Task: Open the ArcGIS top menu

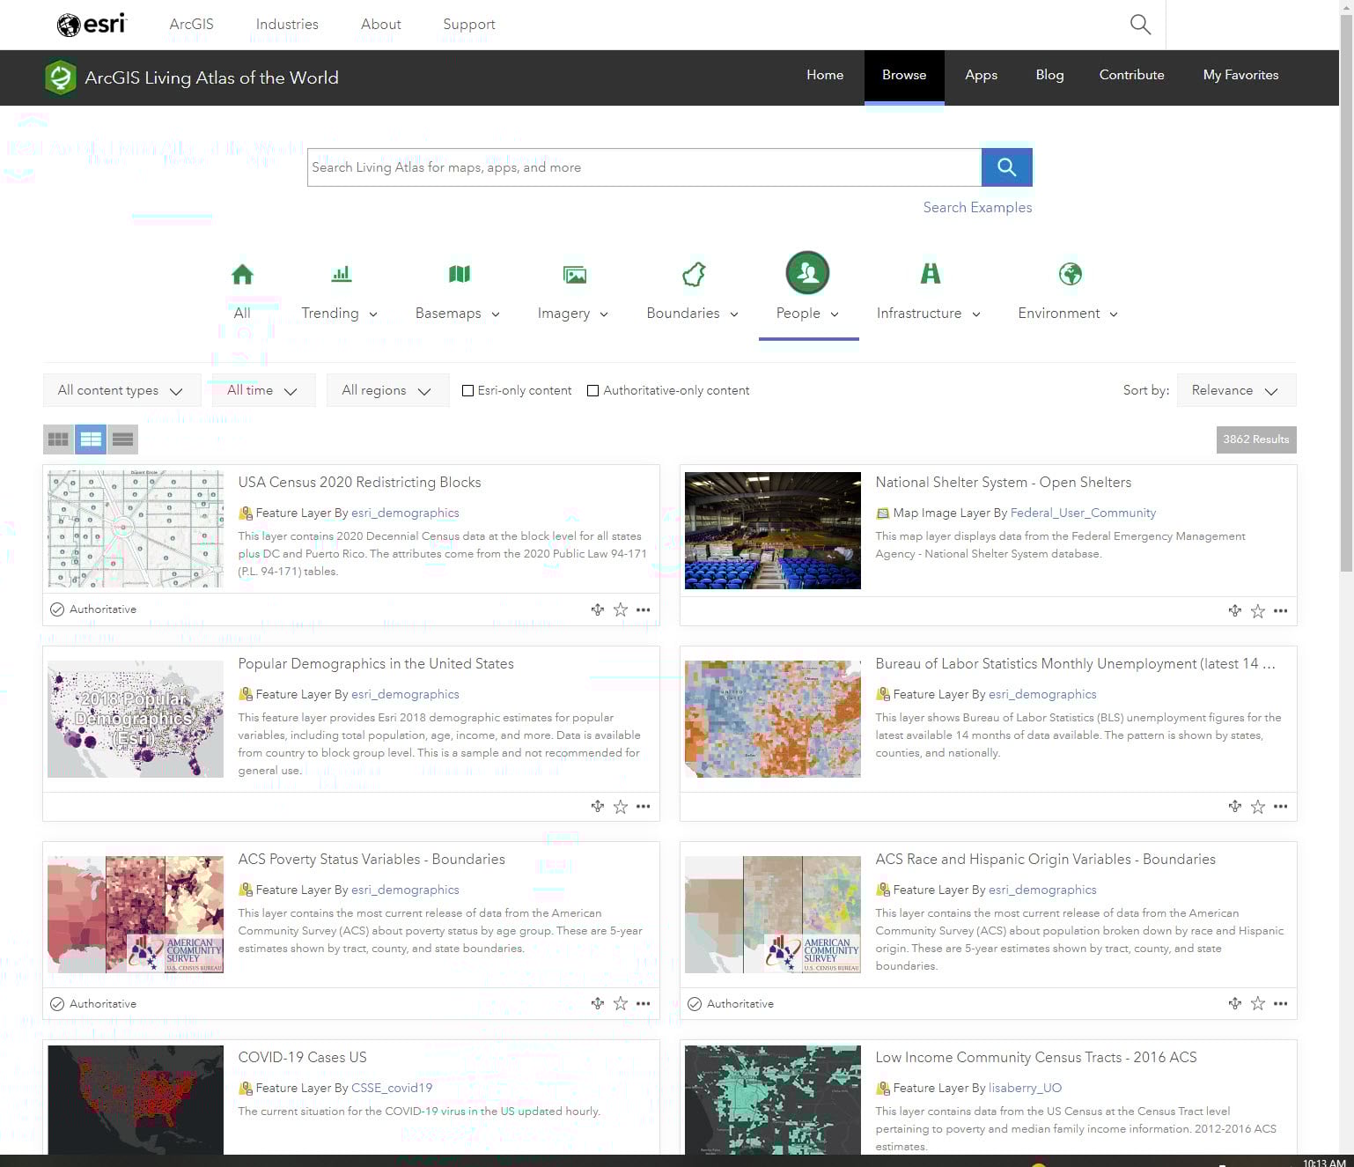Action: pyautogui.click(x=191, y=25)
